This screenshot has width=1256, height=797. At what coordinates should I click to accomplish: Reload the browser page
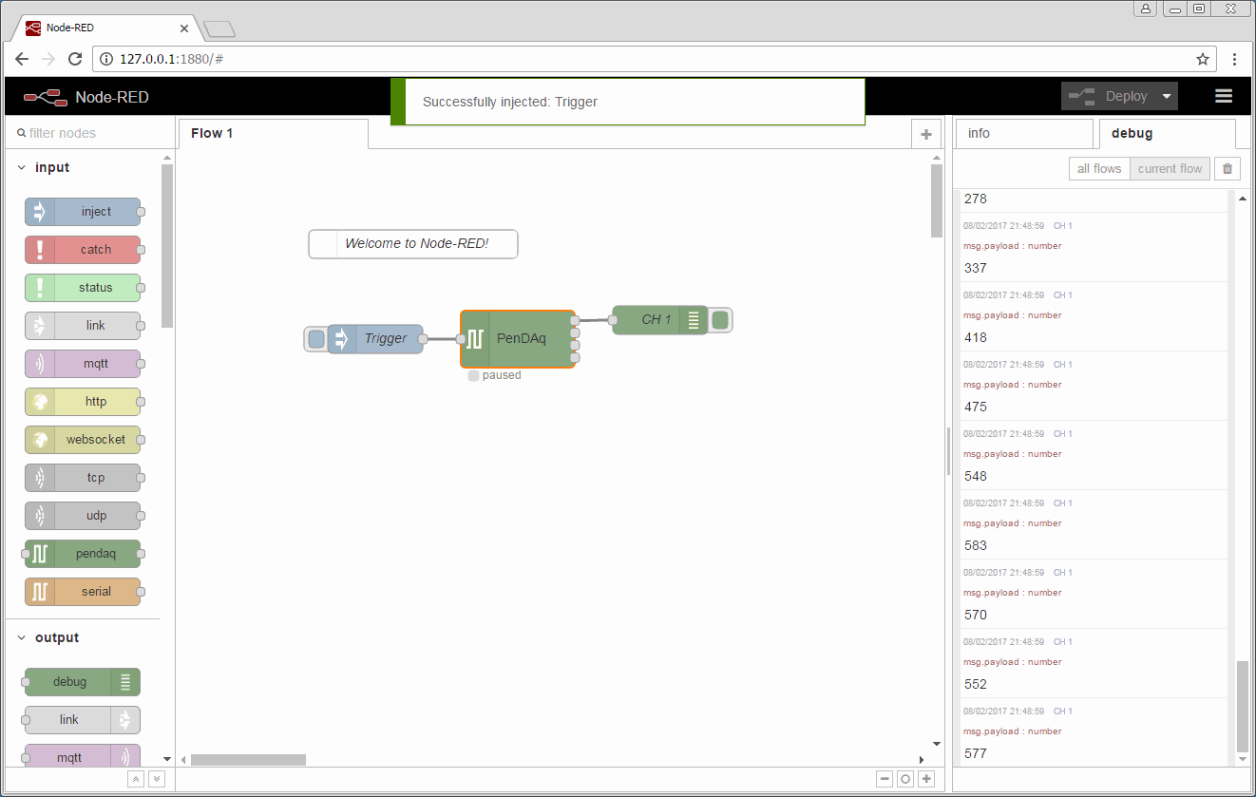click(75, 59)
